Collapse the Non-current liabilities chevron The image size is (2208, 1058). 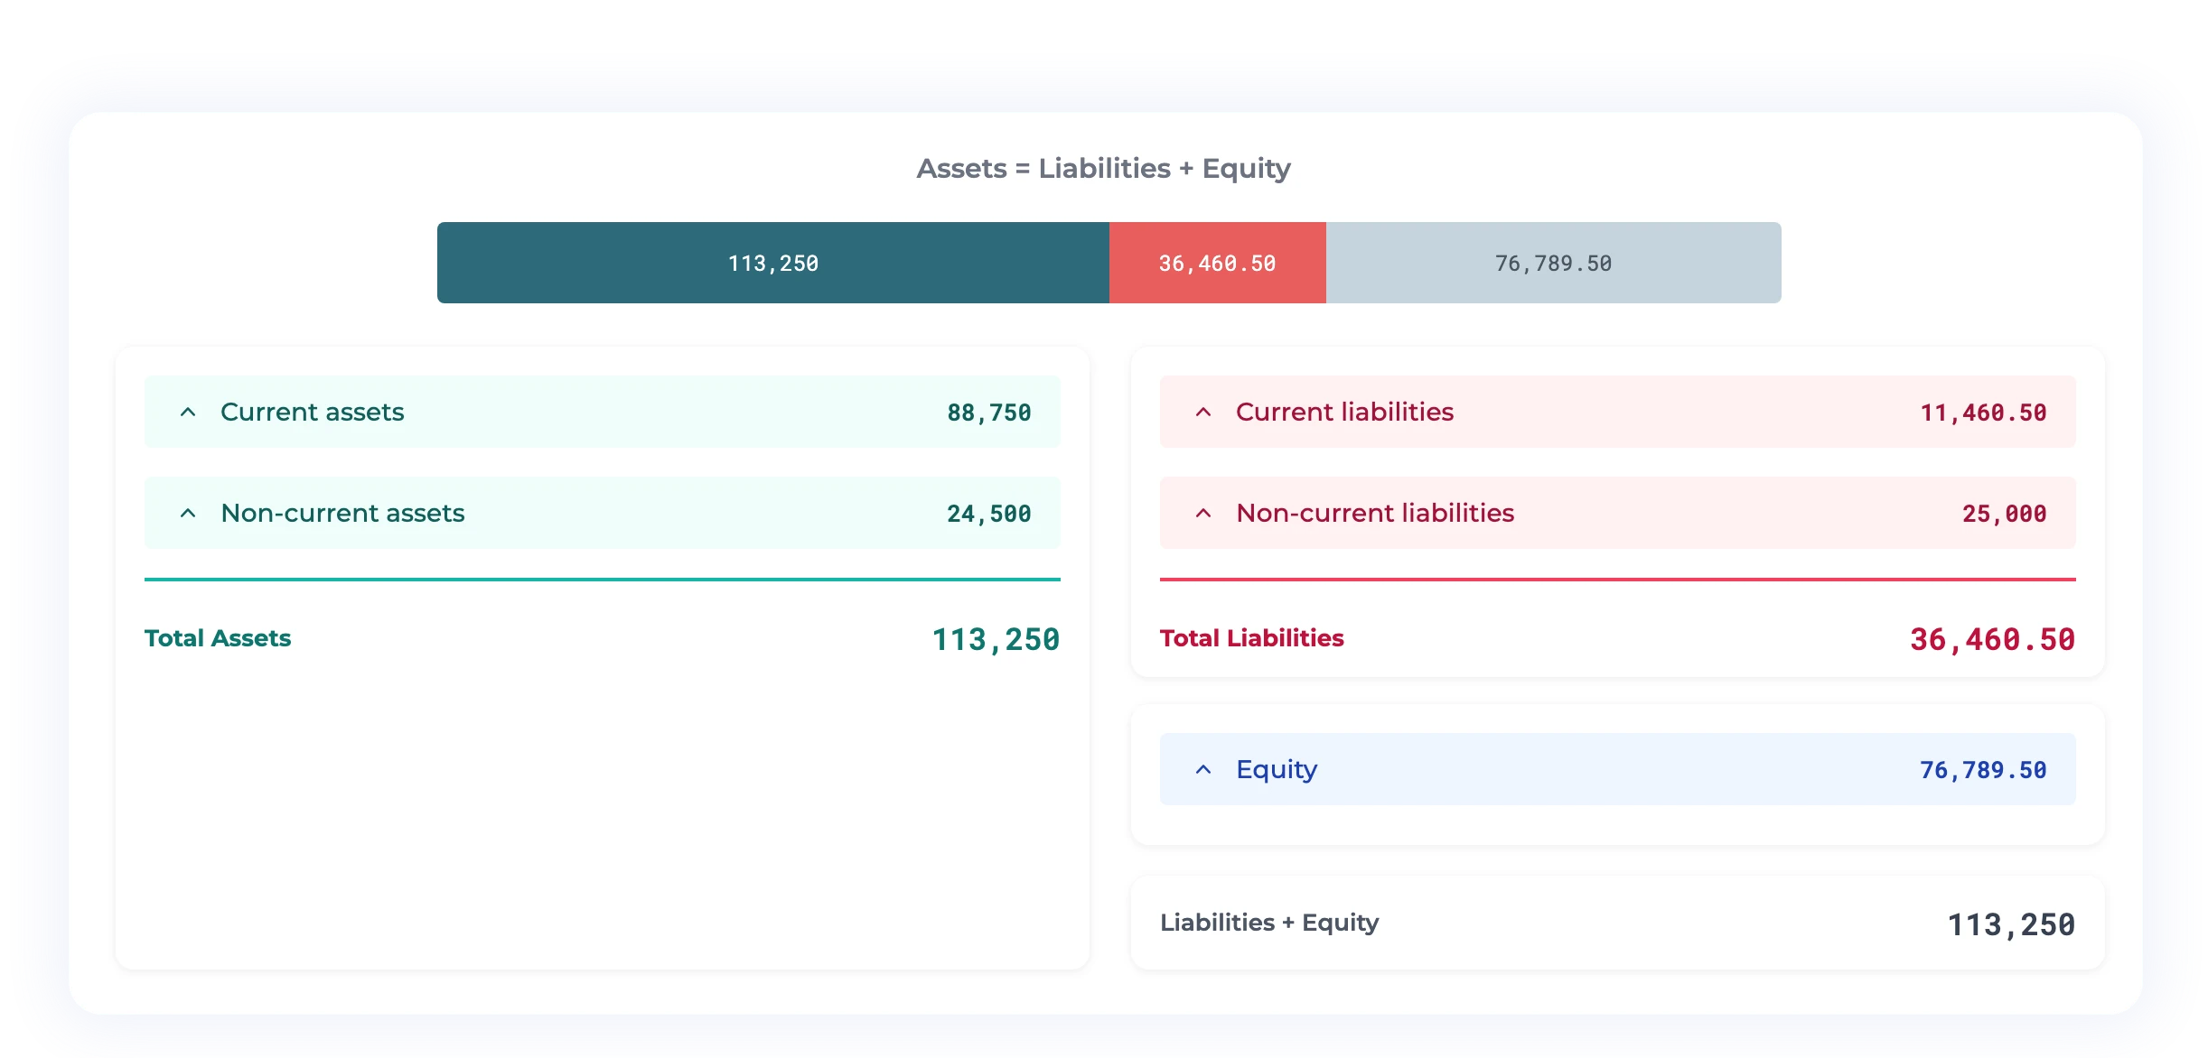click(1203, 514)
